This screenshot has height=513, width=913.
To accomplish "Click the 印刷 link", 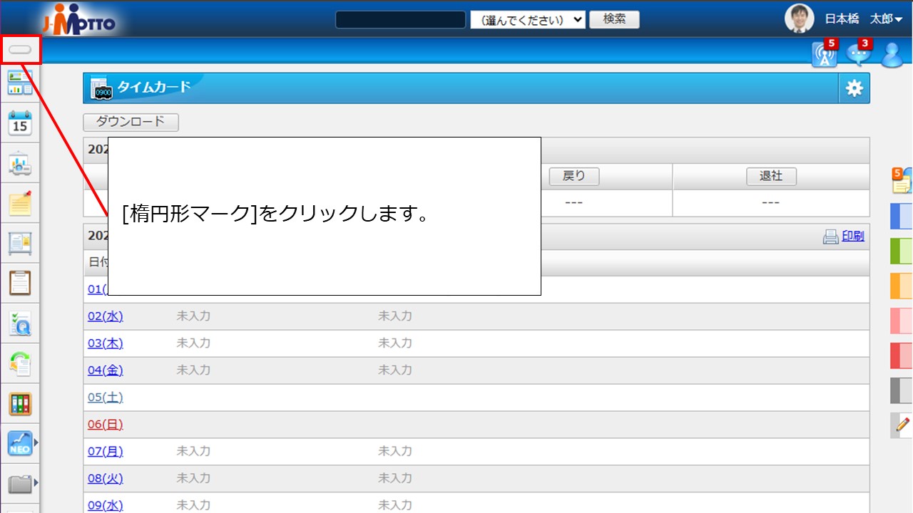I will pos(853,237).
